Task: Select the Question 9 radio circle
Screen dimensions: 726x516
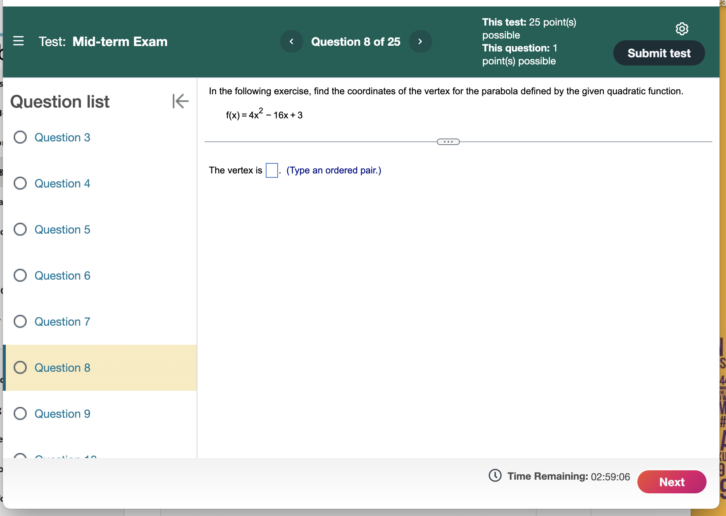Action: tap(20, 413)
